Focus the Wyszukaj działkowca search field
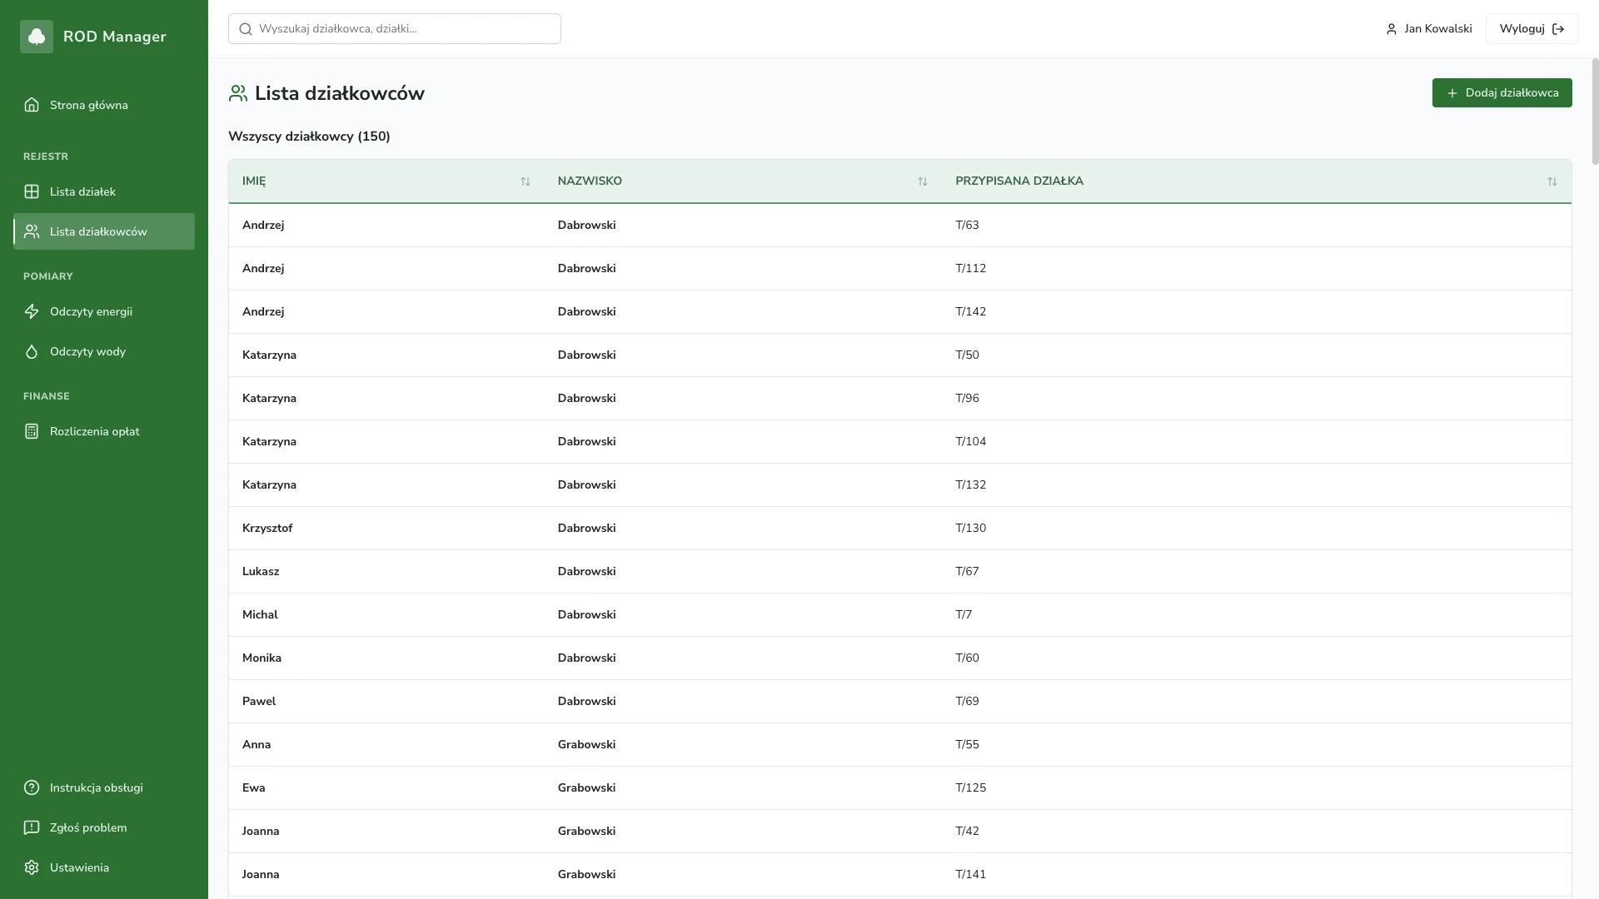Screen dimensions: 1599x899 [x=395, y=28]
